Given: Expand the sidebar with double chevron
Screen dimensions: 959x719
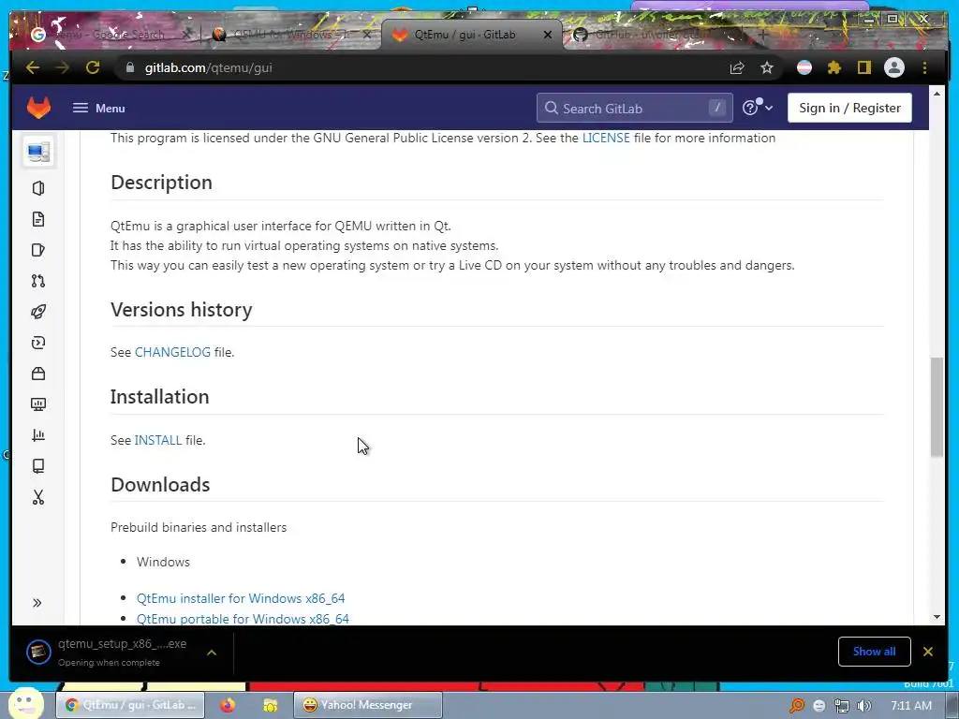Looking at the screenshot, I should 37,603.
